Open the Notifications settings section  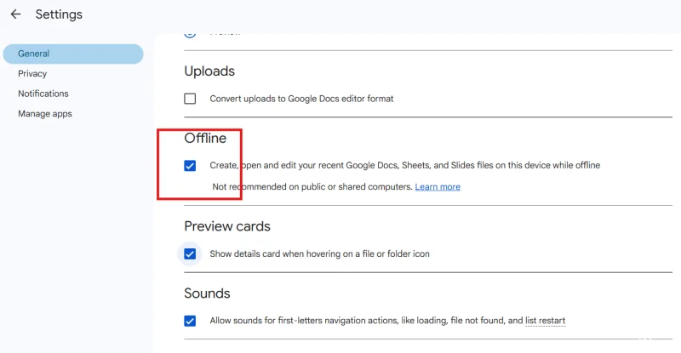pyautogui.click(x=43, y=94)
